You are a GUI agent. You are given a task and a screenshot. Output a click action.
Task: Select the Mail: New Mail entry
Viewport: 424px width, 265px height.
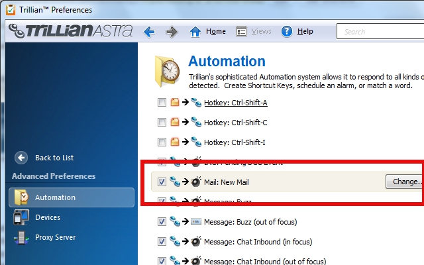click(226, 182)
